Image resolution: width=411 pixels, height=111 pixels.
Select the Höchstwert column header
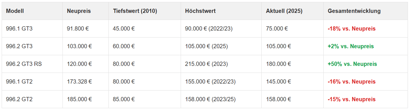point(200,11)
